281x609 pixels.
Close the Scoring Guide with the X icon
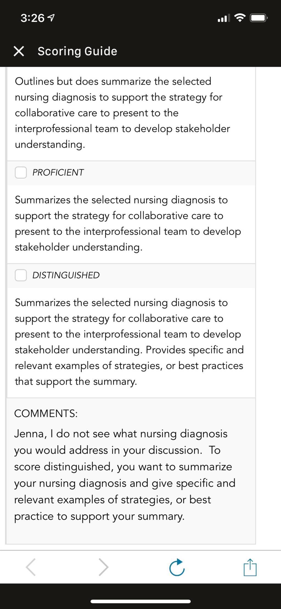[19, 51]
